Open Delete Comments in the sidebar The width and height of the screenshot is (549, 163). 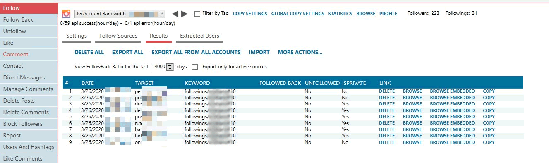point(29,112)
